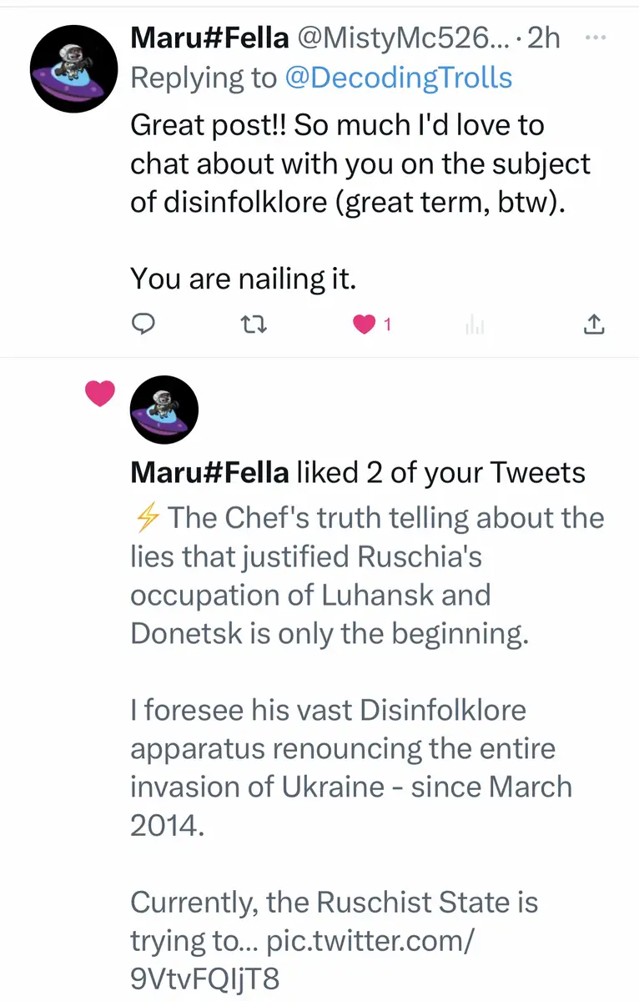Viewport: 639px width, 1001px height.
Task: Open the tweet analytics bar-chart icon
Action: [x=474, y=326]
